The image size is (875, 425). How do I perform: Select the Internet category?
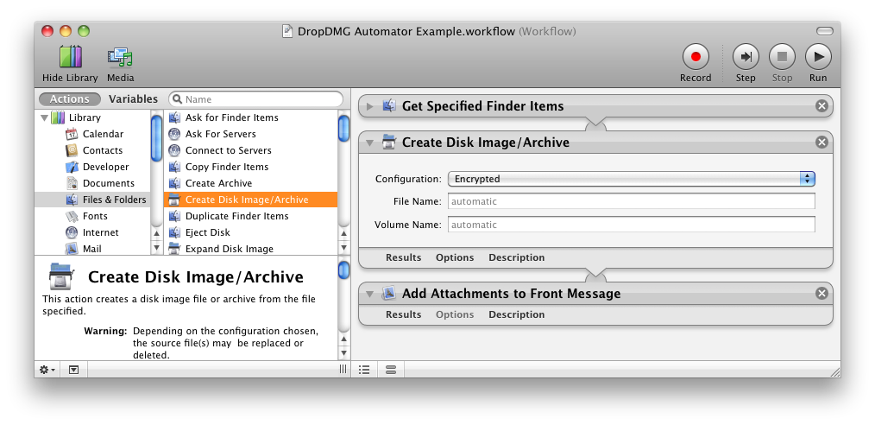pos(100,232)
